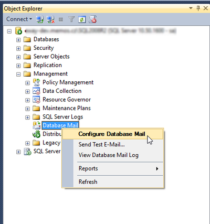The width and height of the screenshot is (210, 224).
Task: Click the Stop toolbar icon
Action: 61,19
